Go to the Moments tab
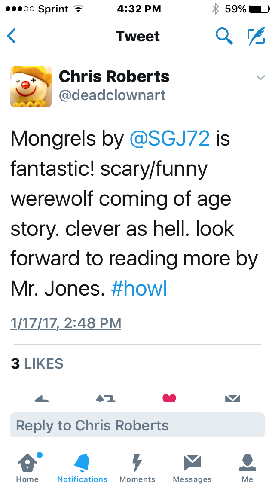Image resolution: width=275 pixels, height=488 pixels. click(137, 467)
